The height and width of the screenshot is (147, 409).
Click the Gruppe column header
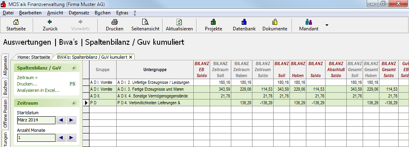103,70
